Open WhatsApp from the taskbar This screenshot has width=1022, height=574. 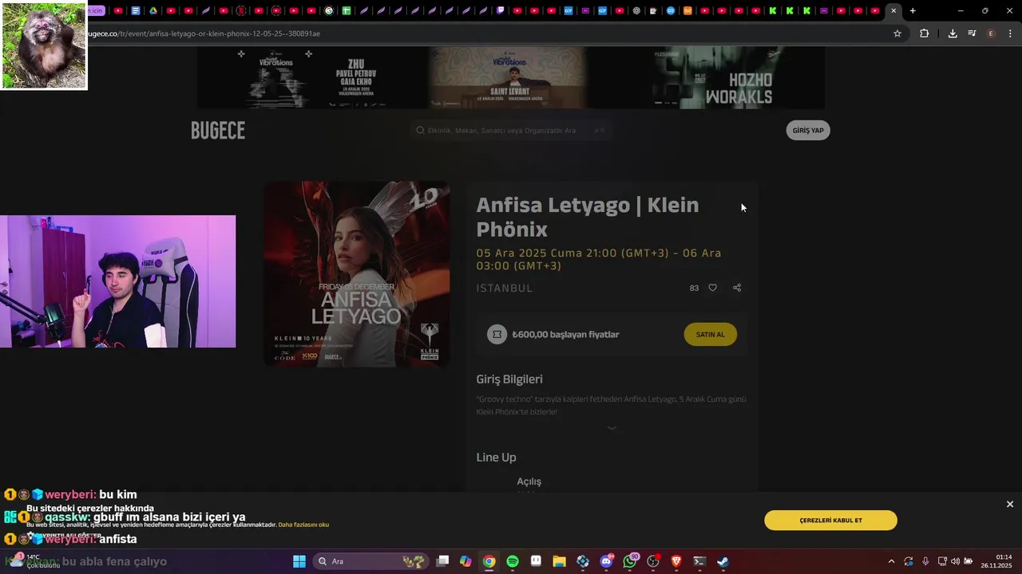click(x=630, y=561)
